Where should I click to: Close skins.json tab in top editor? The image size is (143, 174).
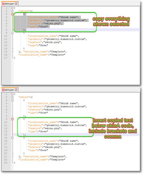click(x=16, y=4)
